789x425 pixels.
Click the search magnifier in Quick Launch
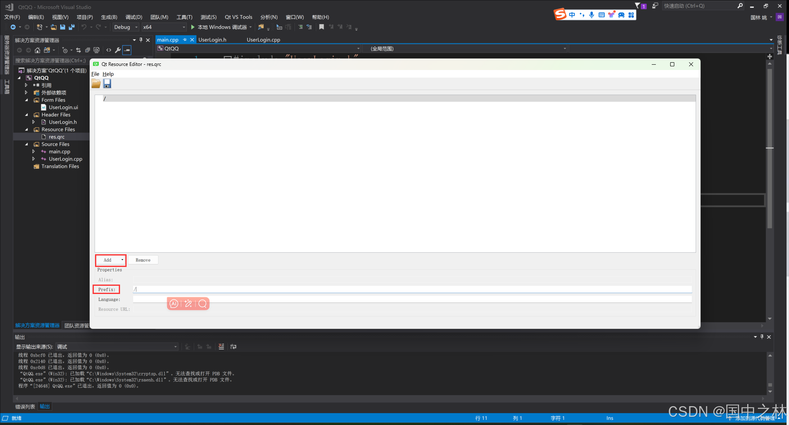click(x=740, y=6)
